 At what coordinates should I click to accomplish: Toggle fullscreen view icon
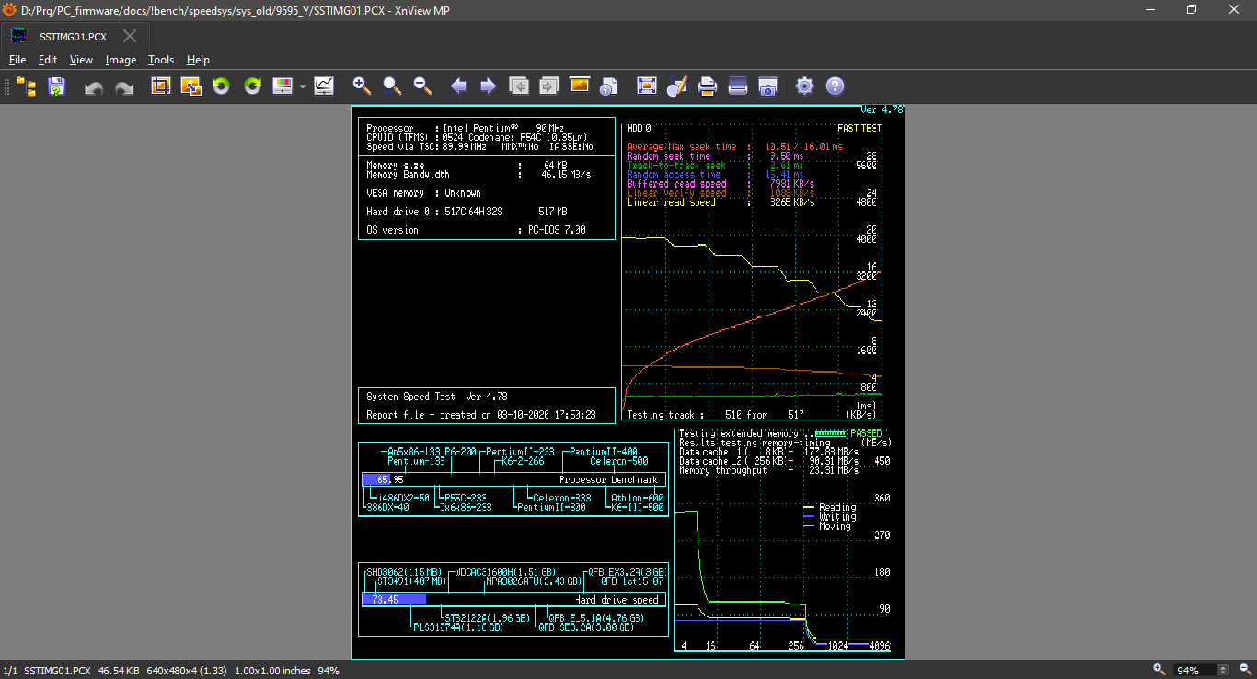coord(646,86)
